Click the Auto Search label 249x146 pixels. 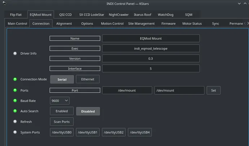click(29, 111)
